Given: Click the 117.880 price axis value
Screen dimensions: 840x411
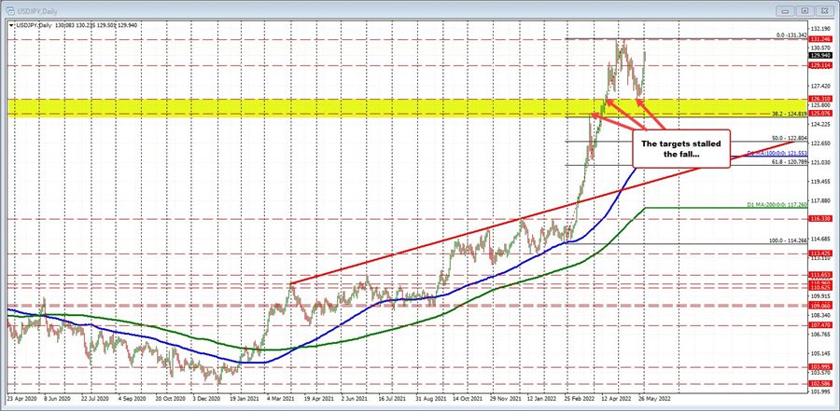Looking at the screenshot, I should [x=820, y=201].
